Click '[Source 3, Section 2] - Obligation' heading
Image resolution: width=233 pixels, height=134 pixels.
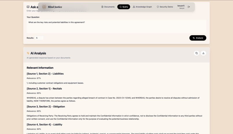click(x=46, y=107)
